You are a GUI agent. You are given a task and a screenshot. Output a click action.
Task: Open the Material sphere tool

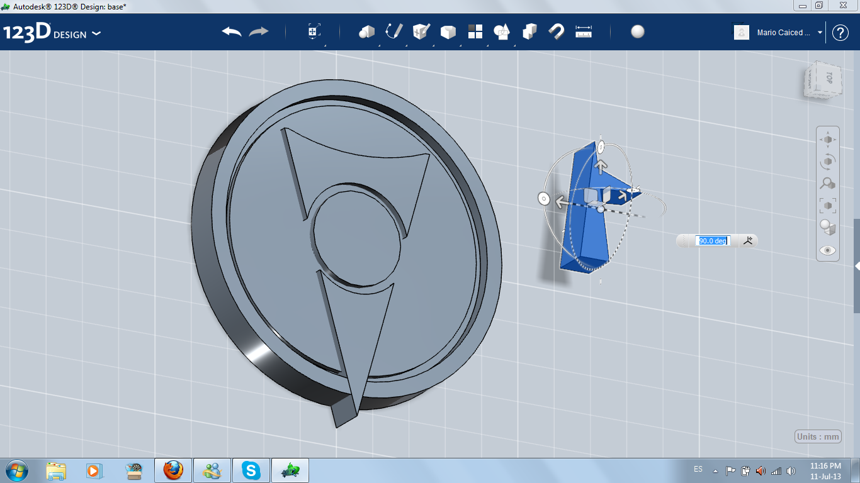point(638,31)
